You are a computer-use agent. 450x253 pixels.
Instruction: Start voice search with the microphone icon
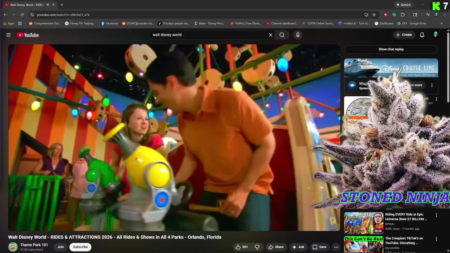click(x=298, y=35)
